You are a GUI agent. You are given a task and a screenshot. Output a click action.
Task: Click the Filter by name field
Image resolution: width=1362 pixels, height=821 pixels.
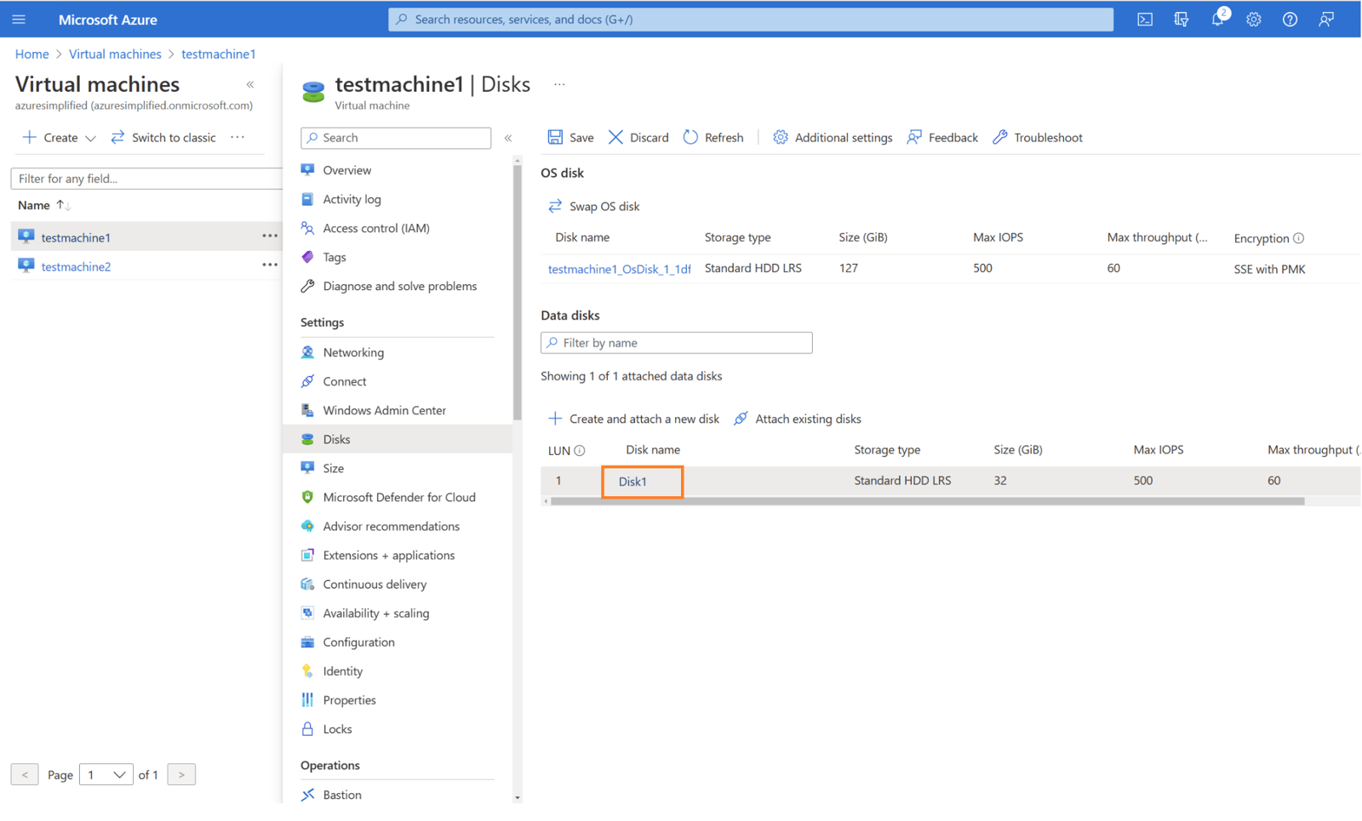(676, 343)
